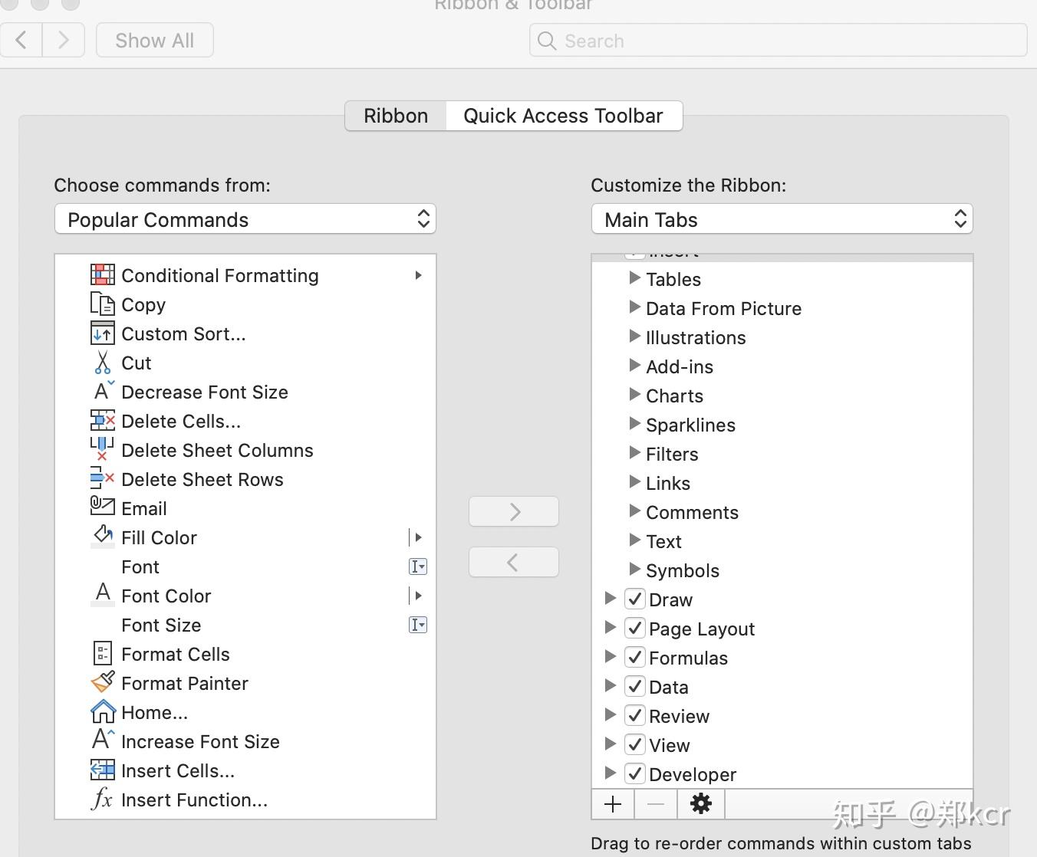Viewport: 1037px width, 857px height.
Task: Click the Format Cells icon
Action: tap(102, 653)
